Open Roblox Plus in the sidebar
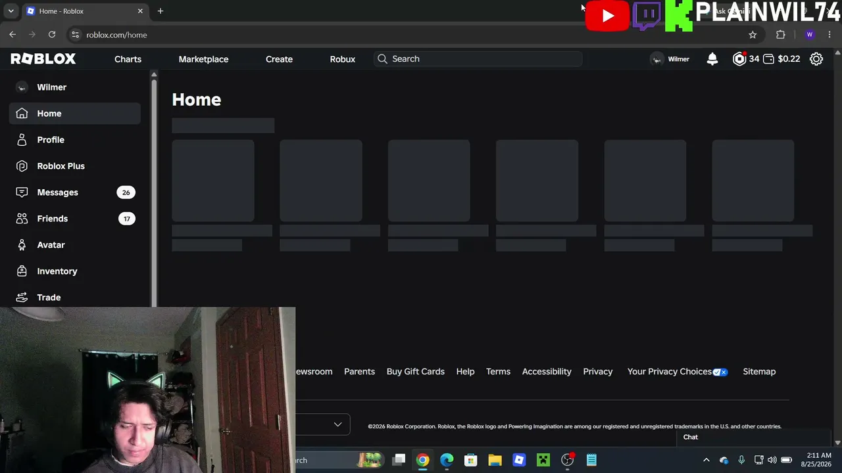The height and width of the screenshot is (473, 842). click(x=75, y=166)
